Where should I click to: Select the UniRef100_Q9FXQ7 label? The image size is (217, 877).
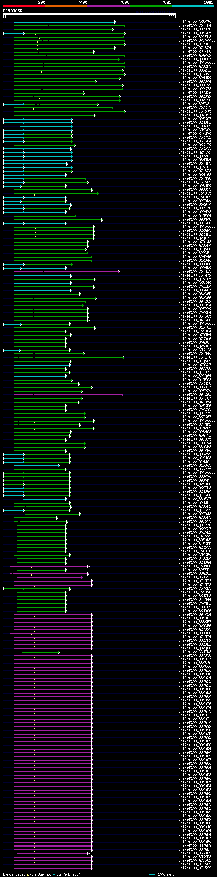coord(195,119)
